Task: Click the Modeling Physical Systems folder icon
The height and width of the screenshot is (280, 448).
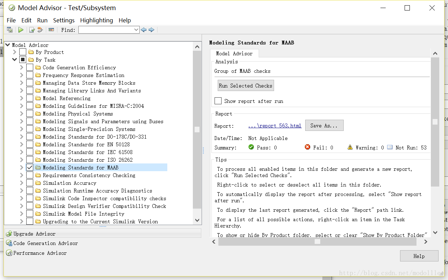Action: click(38, 114)
